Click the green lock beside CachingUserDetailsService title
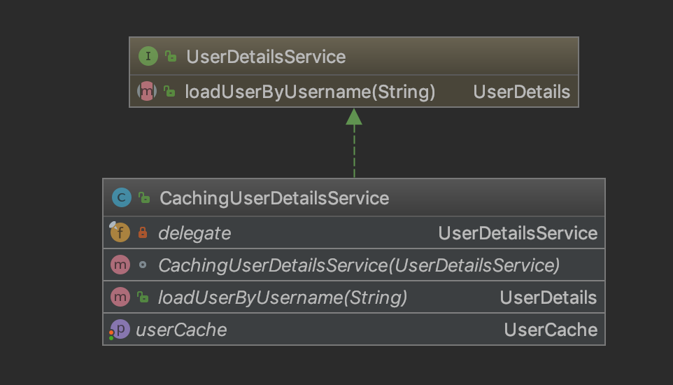673x385 pixels. 144,198
